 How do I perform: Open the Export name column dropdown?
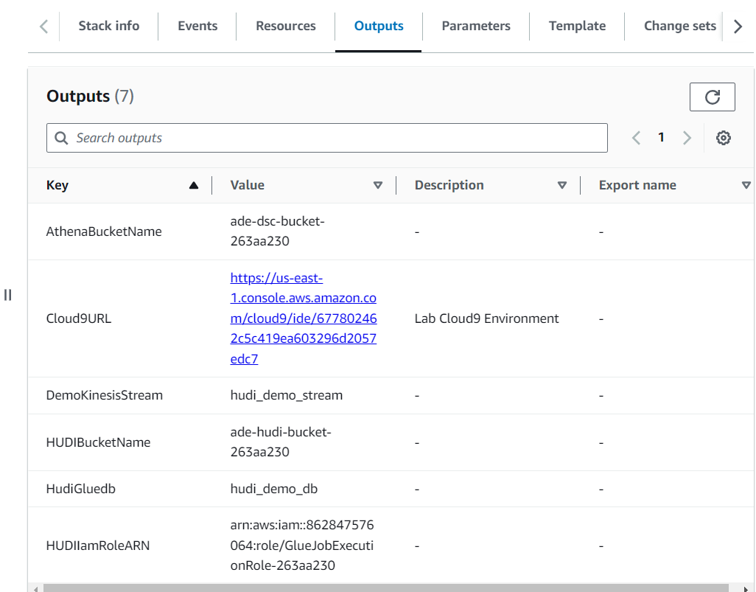point(747,185)
